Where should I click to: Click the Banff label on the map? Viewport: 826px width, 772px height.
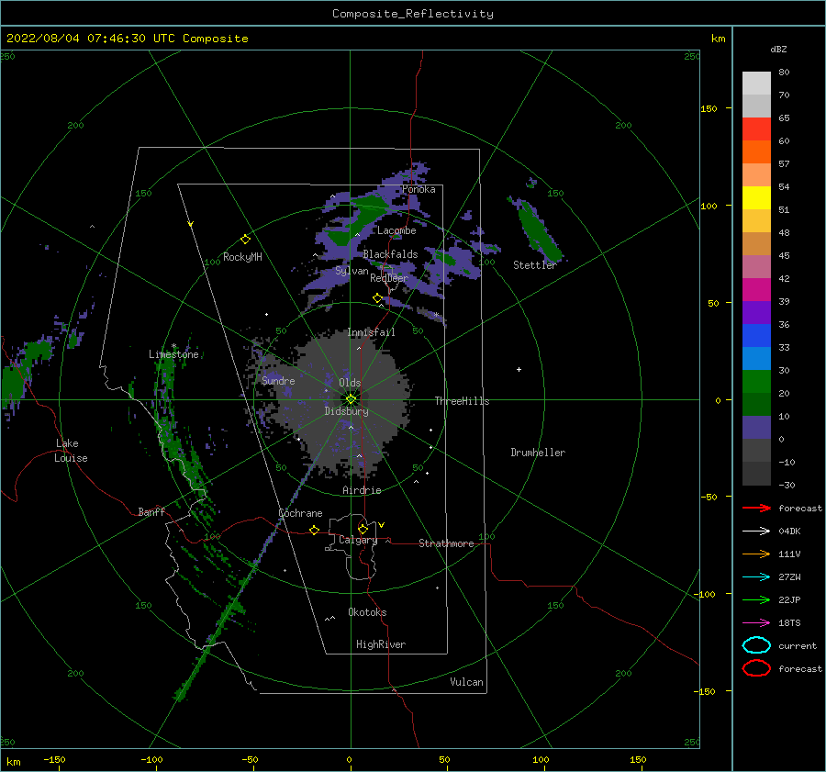pos(151,511)
